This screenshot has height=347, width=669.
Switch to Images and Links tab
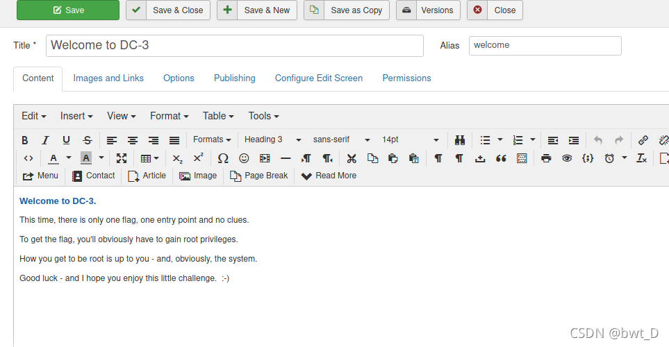coord(108,78)
